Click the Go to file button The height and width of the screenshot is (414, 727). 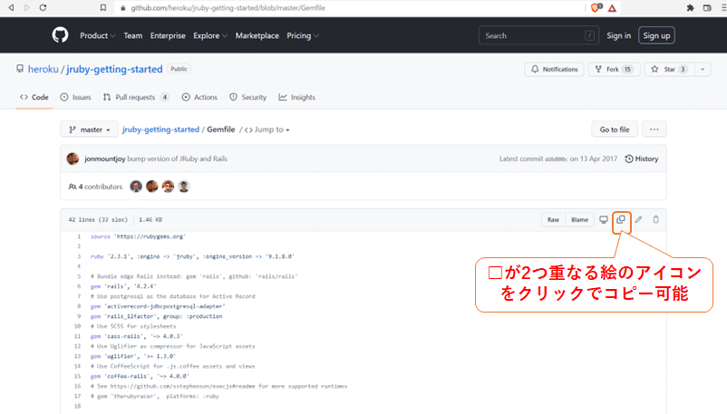(x=615, y=130)
